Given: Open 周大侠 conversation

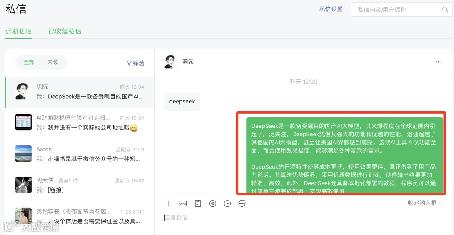Looking at the screenshot, I should 79,185.
